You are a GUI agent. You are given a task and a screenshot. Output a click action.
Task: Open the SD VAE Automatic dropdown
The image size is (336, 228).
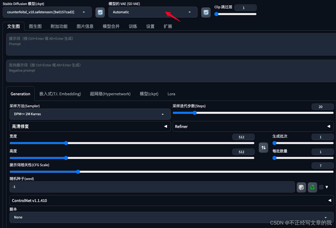tap(153, 12)
